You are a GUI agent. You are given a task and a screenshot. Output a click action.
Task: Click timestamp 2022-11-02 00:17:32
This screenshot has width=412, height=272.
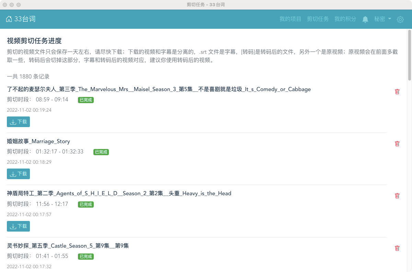tap(29, 267)
